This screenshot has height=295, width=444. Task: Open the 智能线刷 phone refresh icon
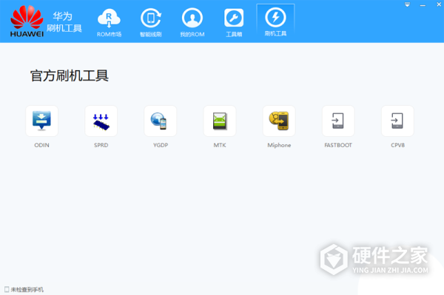[151, 18]
